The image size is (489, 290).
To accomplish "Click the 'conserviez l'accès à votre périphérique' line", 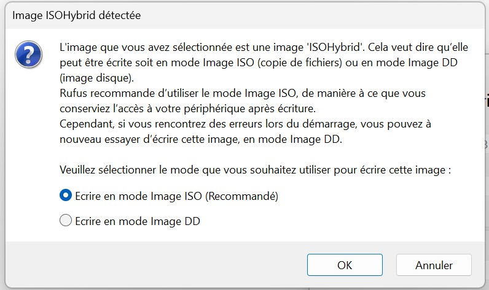I will [x=188, y=109].
